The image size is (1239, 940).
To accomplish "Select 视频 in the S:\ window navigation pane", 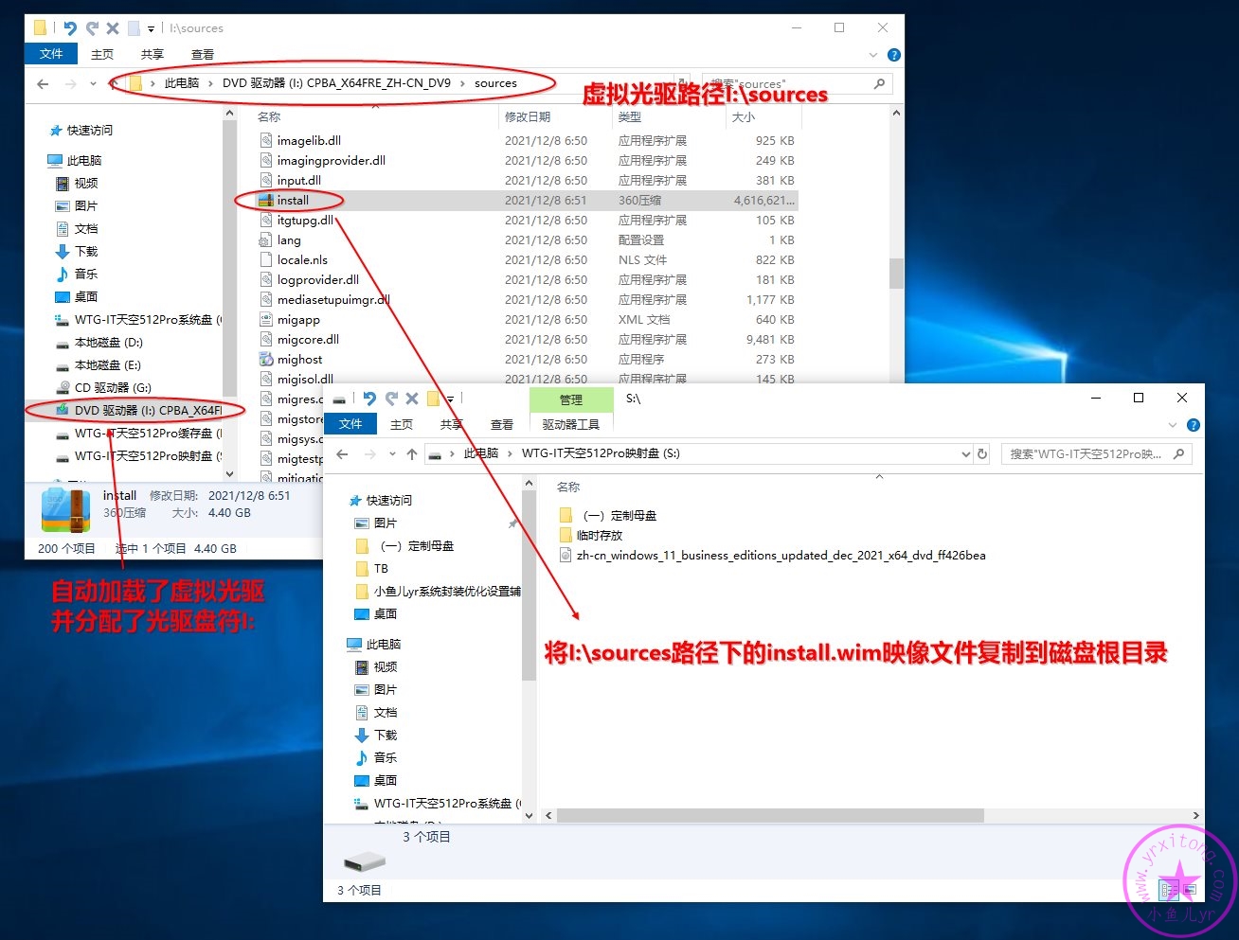I will (385, 667).
